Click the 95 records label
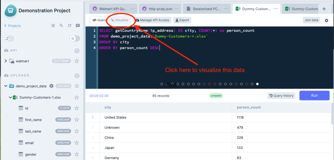Image resolution: width=334 pixels, height=160 pixels. pos(161,96)
